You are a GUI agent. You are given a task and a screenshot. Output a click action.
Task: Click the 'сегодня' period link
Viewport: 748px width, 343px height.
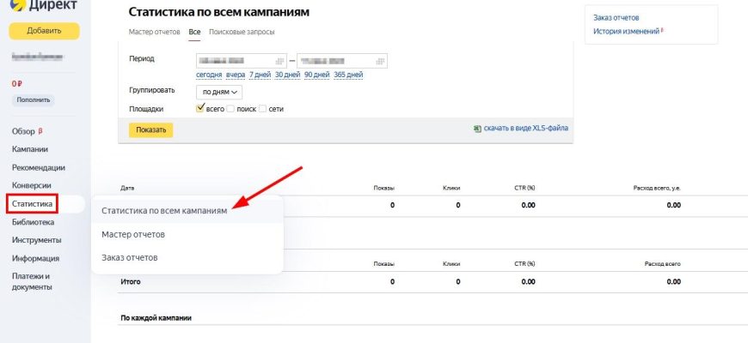click(x=209, y=75)
